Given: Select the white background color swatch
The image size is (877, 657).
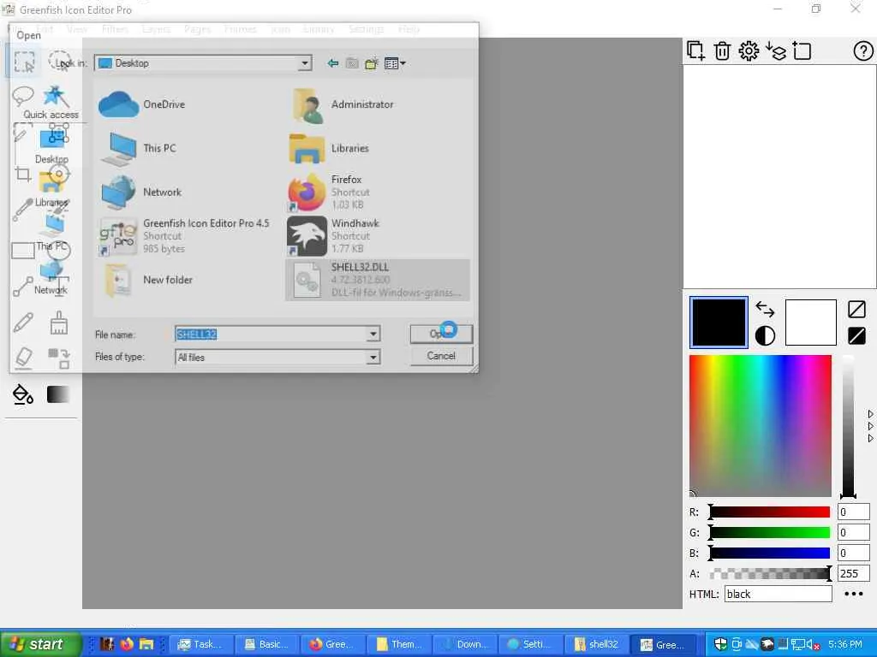Looking at the screenshot, I should coord(810,323).
